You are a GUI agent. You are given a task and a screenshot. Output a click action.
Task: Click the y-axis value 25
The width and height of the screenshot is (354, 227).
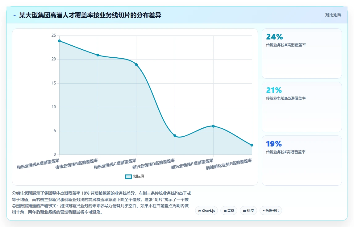tap(53, 35)
